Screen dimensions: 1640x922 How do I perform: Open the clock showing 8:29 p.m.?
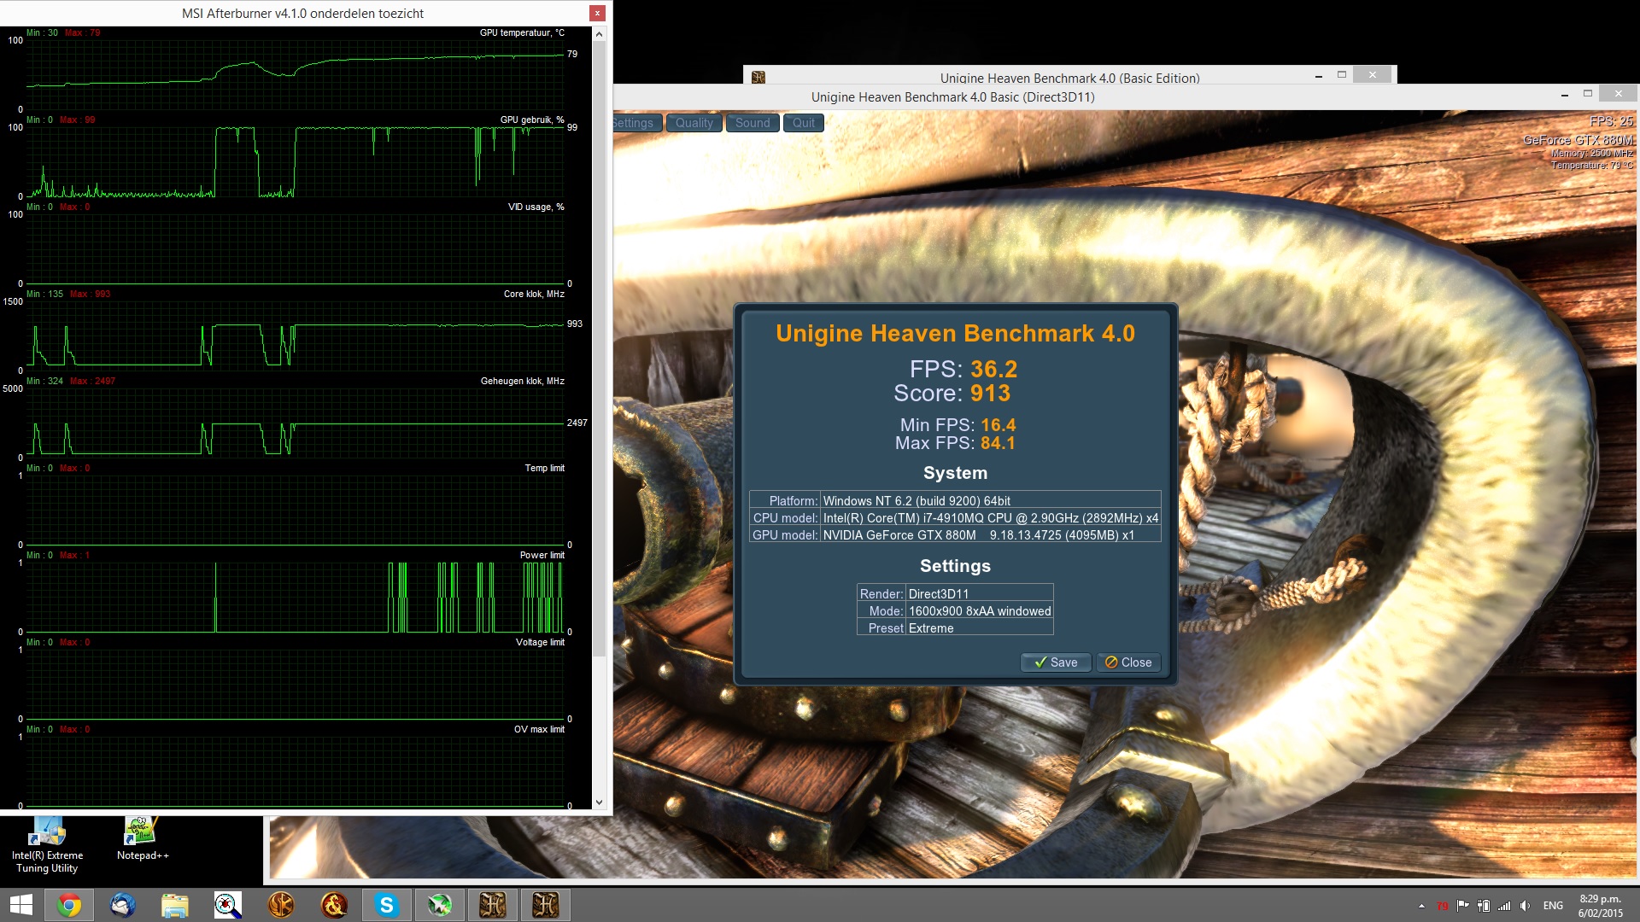pyautogui.click(x=1600, y=906)
